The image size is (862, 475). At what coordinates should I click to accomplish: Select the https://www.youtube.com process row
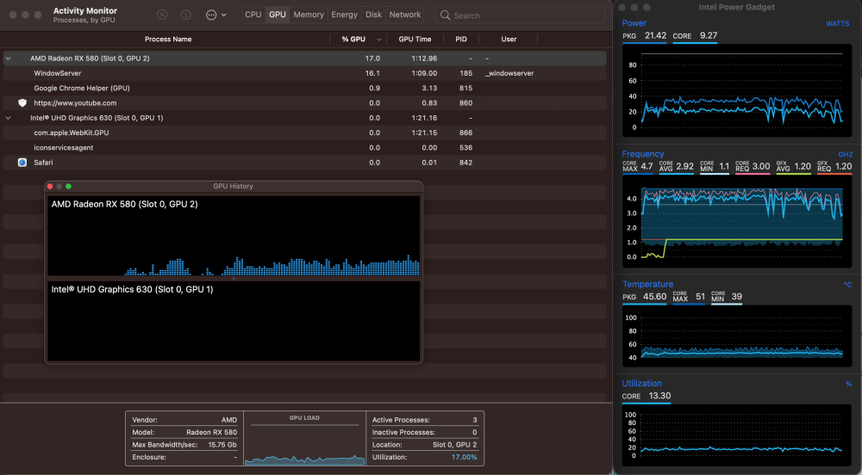[304, 102]
